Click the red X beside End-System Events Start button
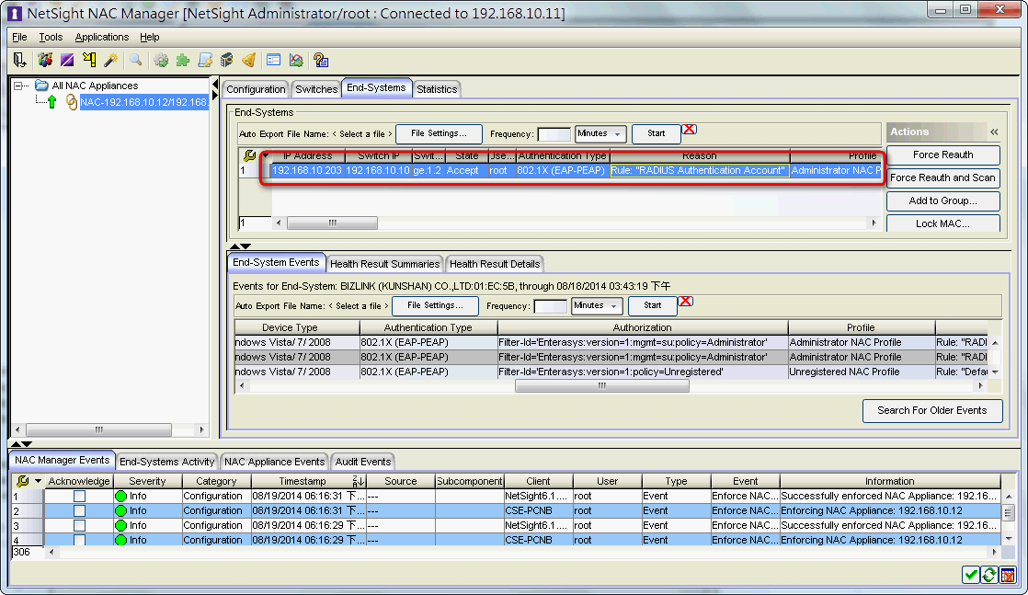Image resolution: width=1028 pixels, height=595 pixels. [686, 301]
